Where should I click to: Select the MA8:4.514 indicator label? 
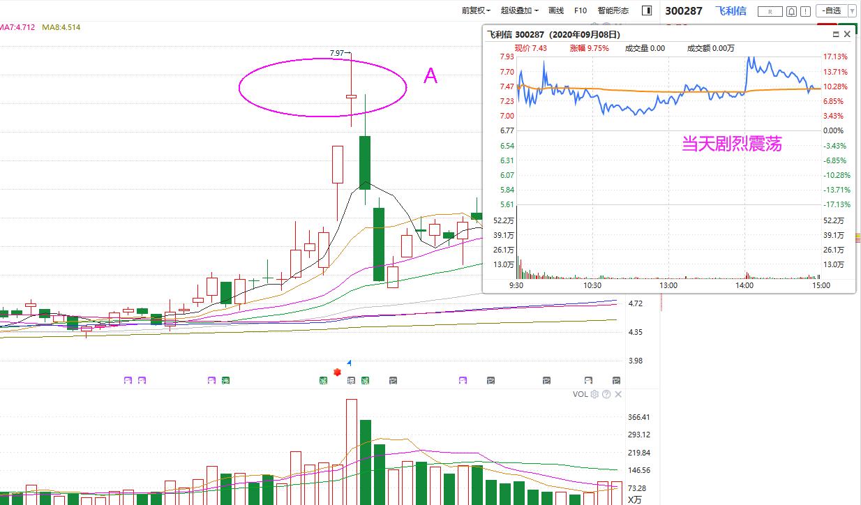61,27
